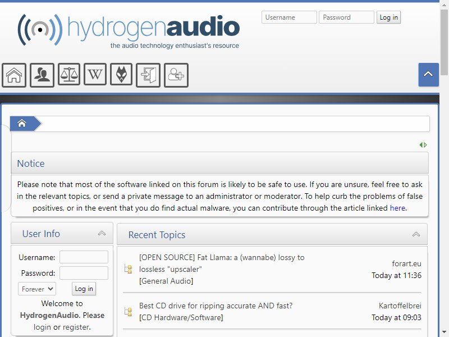The width and height of the screenshot is (449, 337).
Task: Click the header Log in button
Action: [x=388, y=17]
